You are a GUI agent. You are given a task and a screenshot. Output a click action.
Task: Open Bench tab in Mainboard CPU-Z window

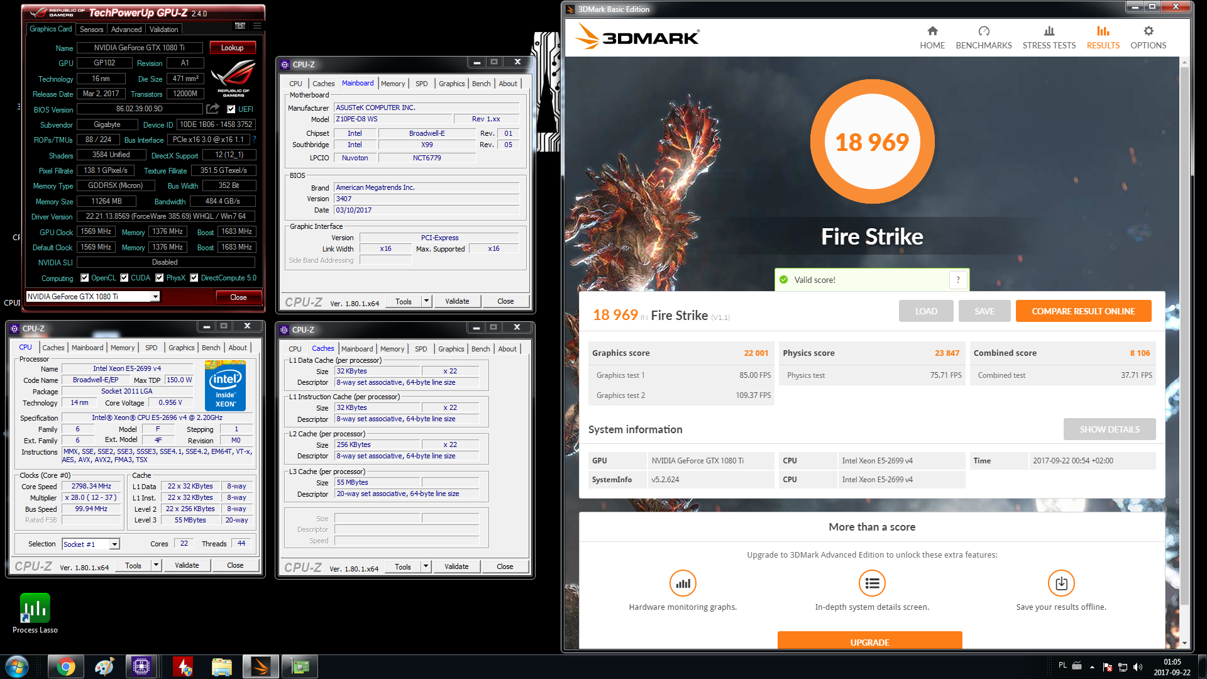click(481, 84)
